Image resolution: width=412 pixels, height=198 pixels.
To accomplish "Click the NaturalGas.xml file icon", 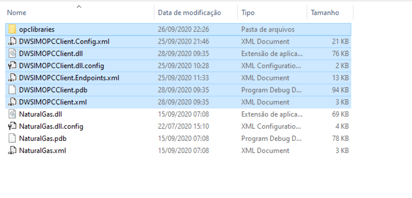I will click(x=12, y=150).
